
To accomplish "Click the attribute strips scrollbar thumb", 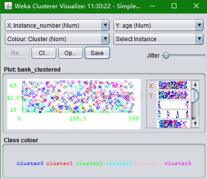I will pyautogui.click(x=195, y=96).
